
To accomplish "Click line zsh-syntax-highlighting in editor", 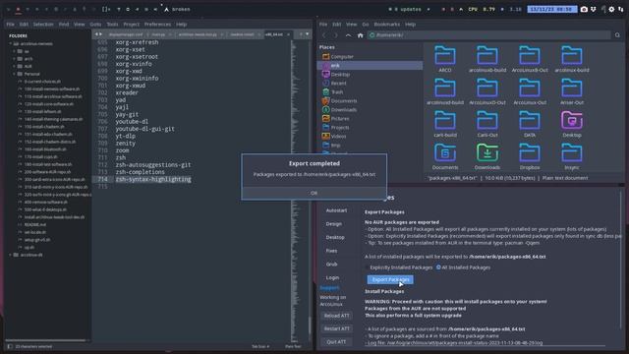I will [153, 179].
